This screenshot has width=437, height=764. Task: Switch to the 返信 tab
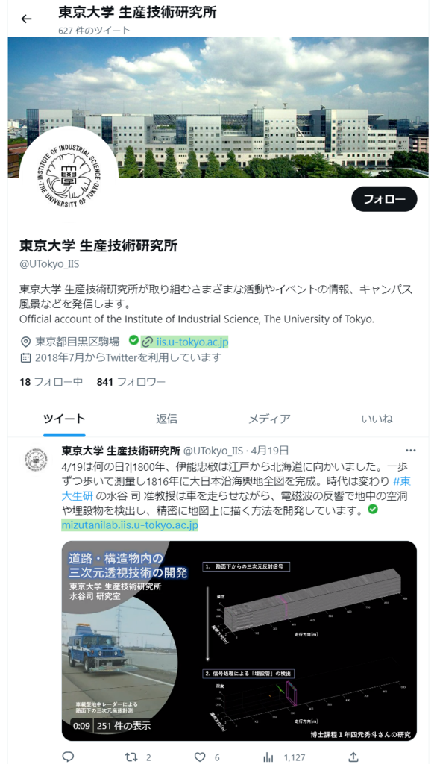pos(166,419)
